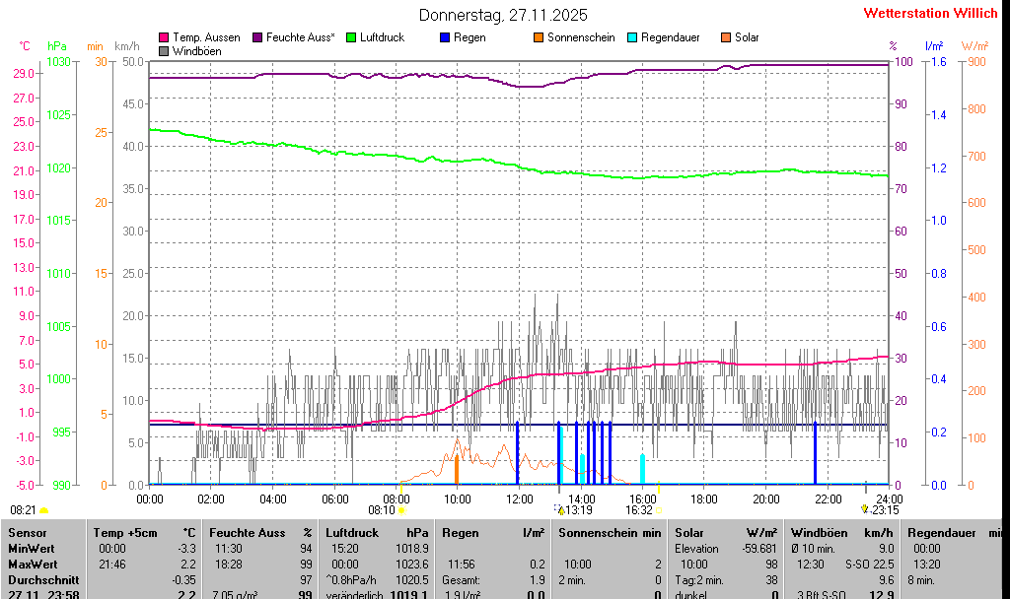Click the Sonnenschein legend label
This screenshot has width=1010, height=599.
click(581, 37)
